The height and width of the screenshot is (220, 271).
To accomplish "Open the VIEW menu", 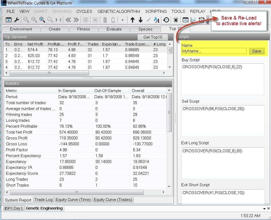I will (x=24, y=12).
